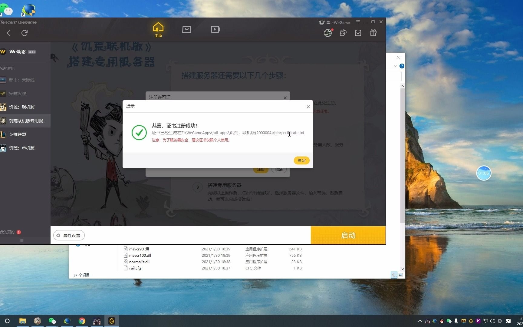Open the WeGame store tab icon

click(187, 29)
